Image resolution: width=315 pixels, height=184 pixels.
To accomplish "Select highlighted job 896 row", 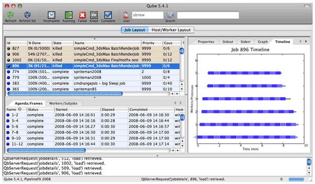I will coord(93,66).
